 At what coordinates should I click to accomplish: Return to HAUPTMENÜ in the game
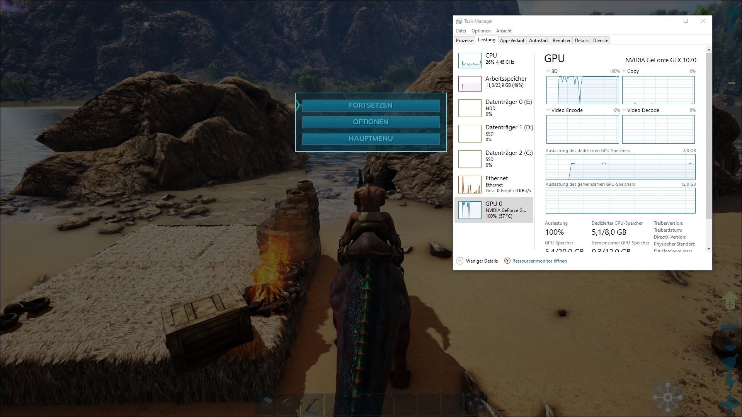tap(371, 139)
